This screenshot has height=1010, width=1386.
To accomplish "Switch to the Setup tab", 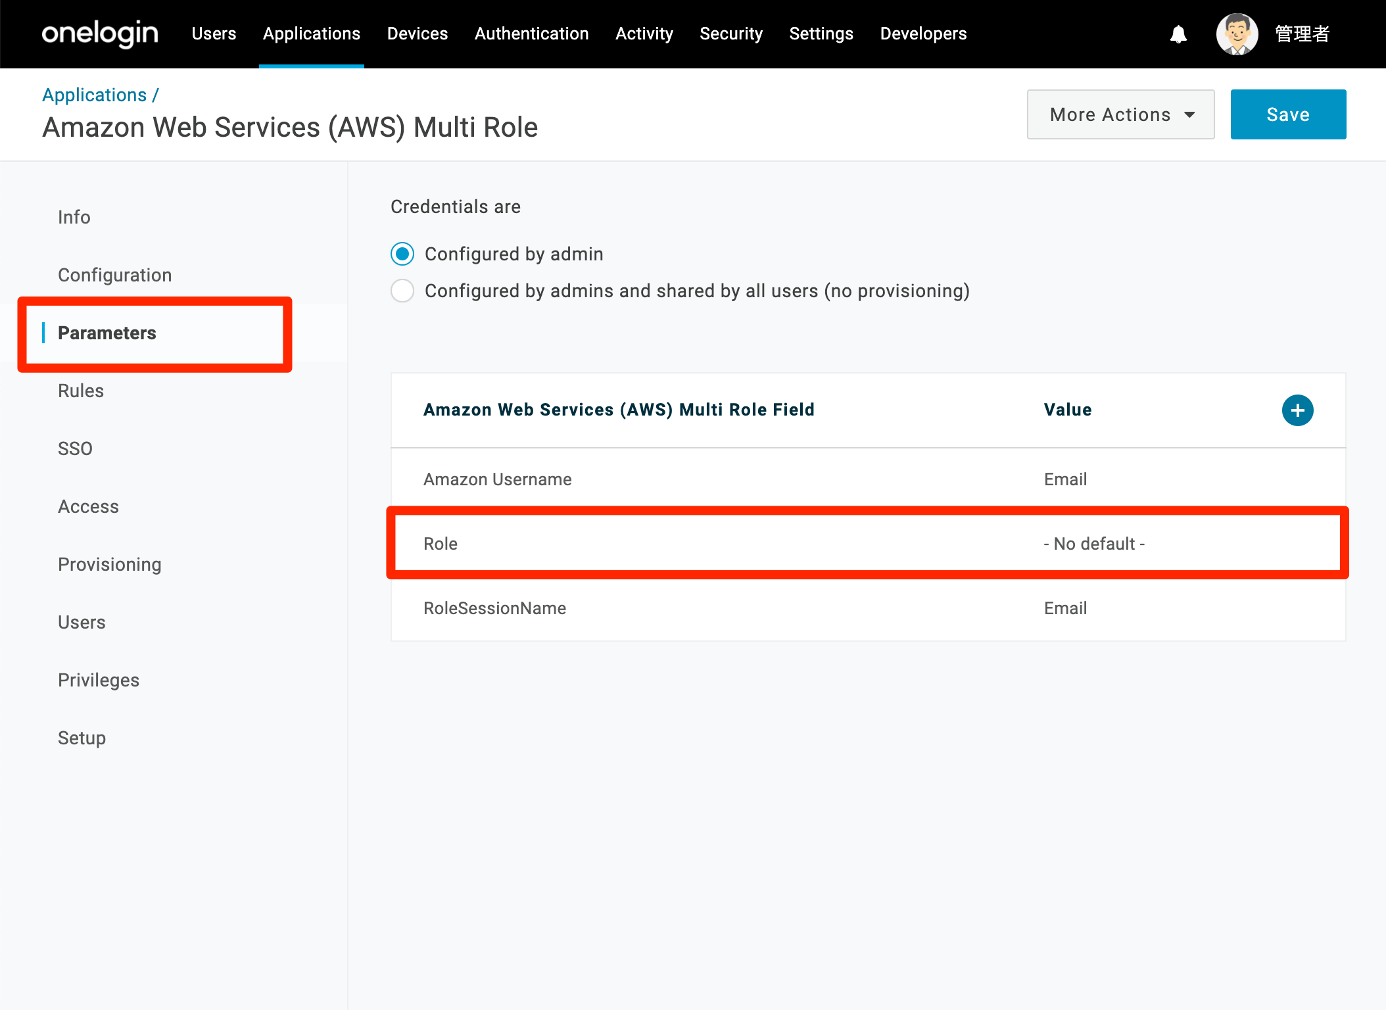I will 82,738.
